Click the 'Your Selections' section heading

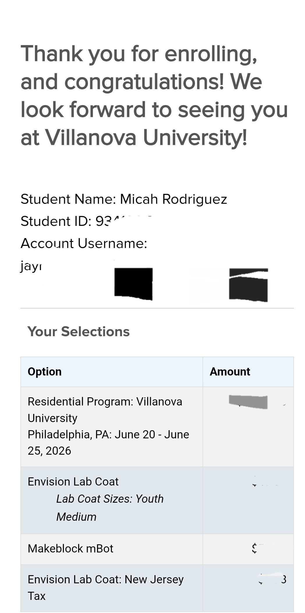[79, 332]
